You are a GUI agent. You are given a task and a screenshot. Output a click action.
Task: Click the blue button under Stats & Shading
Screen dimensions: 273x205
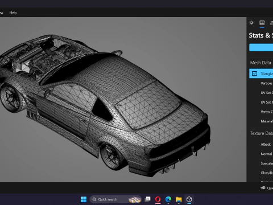coord(261,47)
